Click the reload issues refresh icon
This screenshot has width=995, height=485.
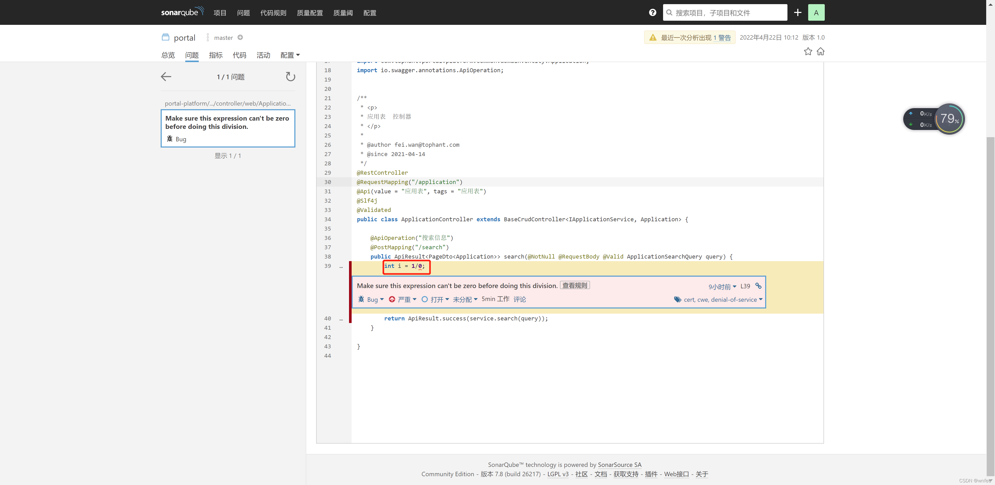[290, 77]
